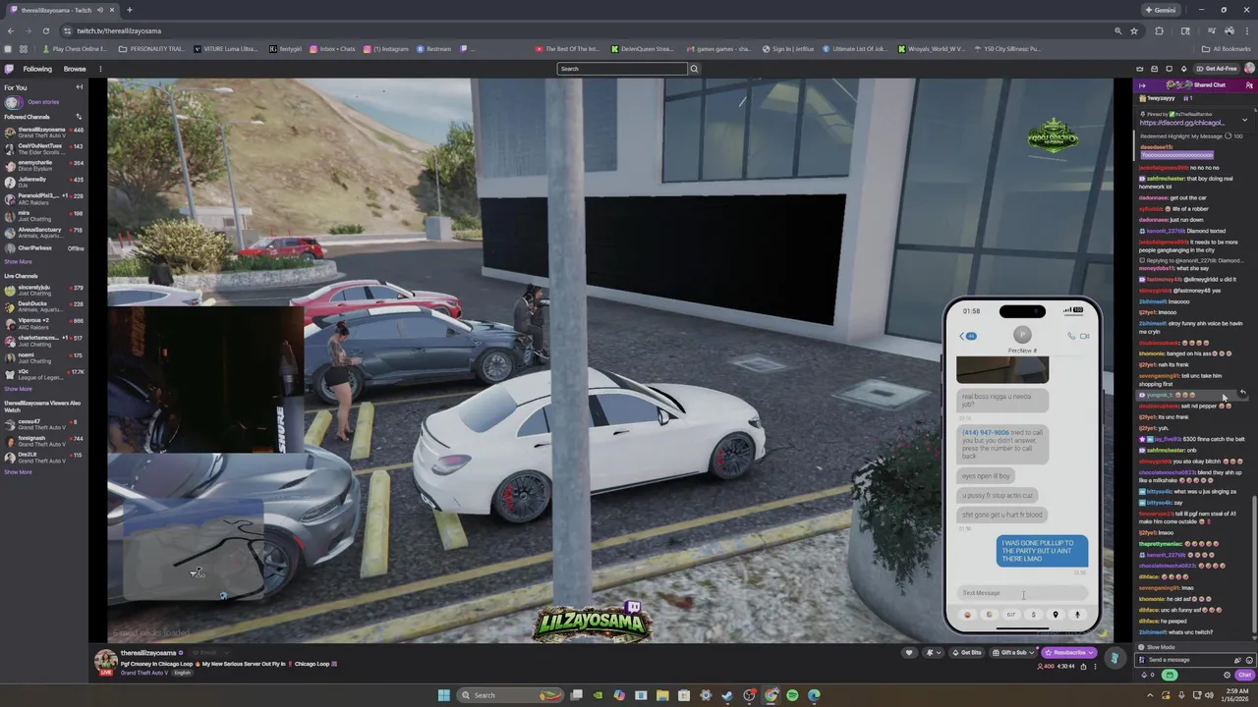
Task: Open the Play Chess Online bookmark
Action: (75, 49)
